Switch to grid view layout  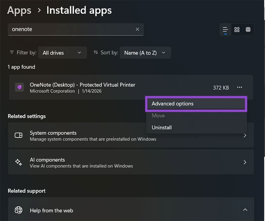click(x=248, y=29)
